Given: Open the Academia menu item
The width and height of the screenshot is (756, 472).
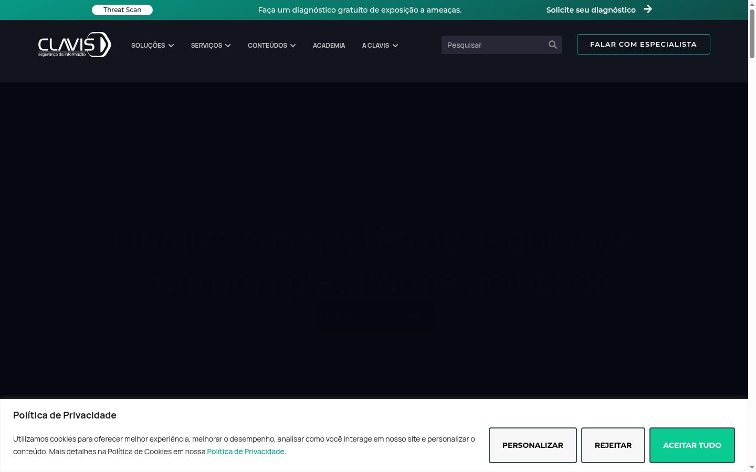Looking at the screenshot, I should click(329, 46).
